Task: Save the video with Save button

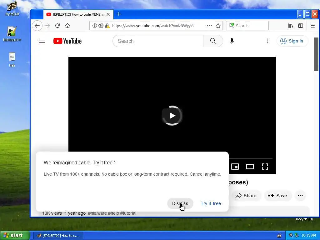Action: (277, 196)
